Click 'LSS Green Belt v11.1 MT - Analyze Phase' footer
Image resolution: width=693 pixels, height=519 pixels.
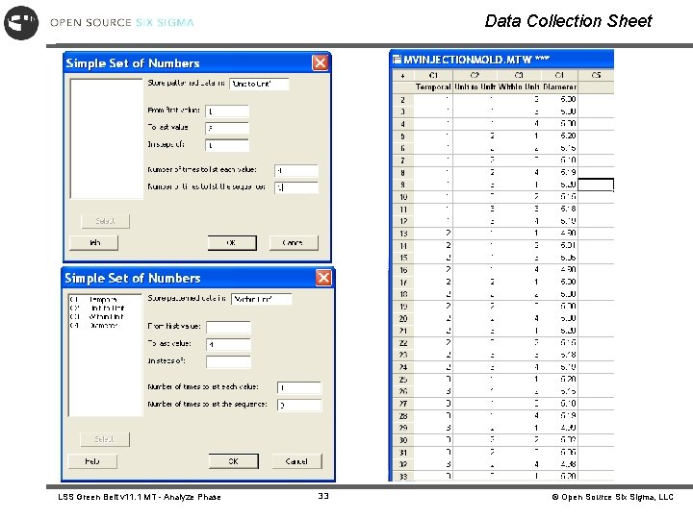point(140,497)
